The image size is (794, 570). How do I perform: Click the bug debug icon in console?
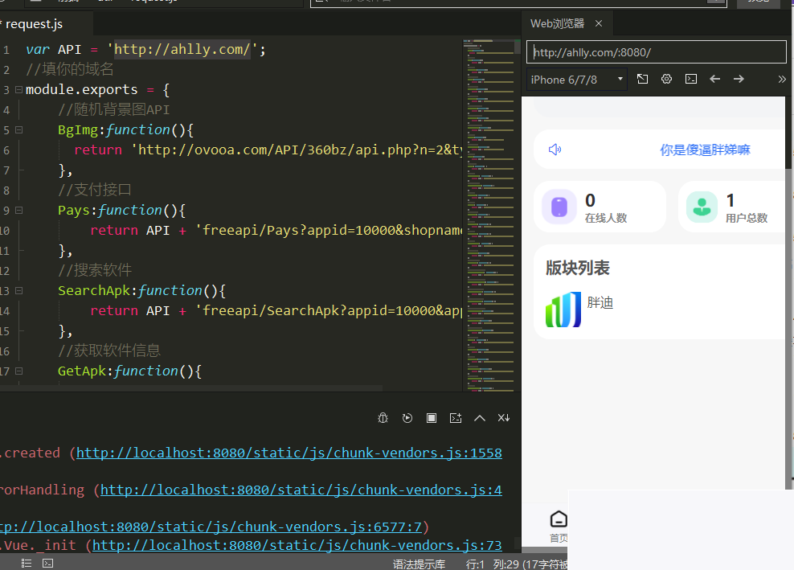(x=383, y=418)
